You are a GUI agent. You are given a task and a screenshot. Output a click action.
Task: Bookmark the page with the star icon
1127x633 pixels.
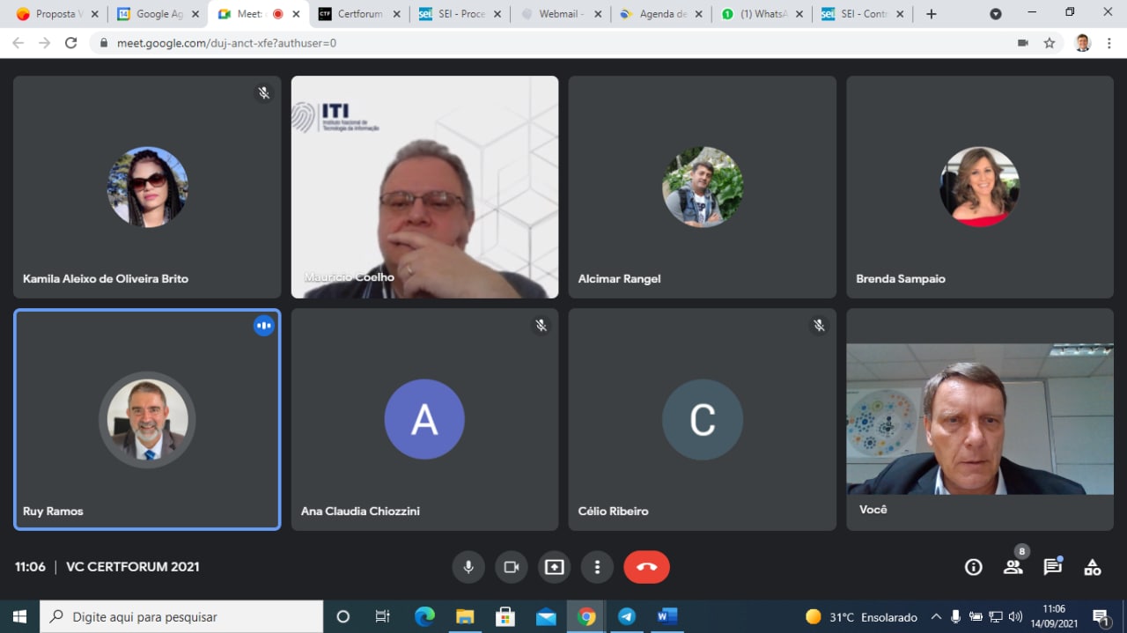[1049, 40]
